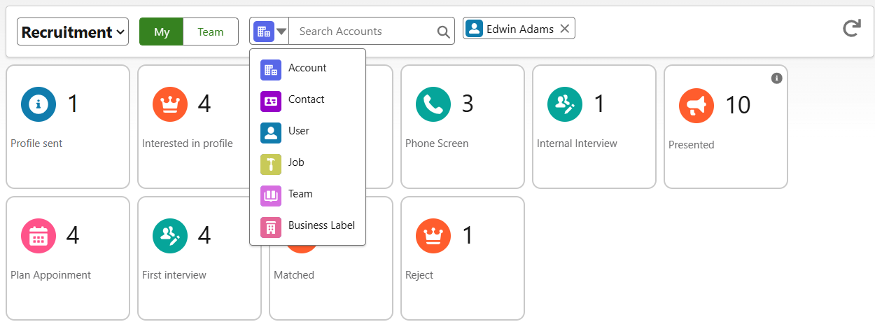Click the Profile sent info icon
This screenshot has height=322, width=875.
pos(38,104)
